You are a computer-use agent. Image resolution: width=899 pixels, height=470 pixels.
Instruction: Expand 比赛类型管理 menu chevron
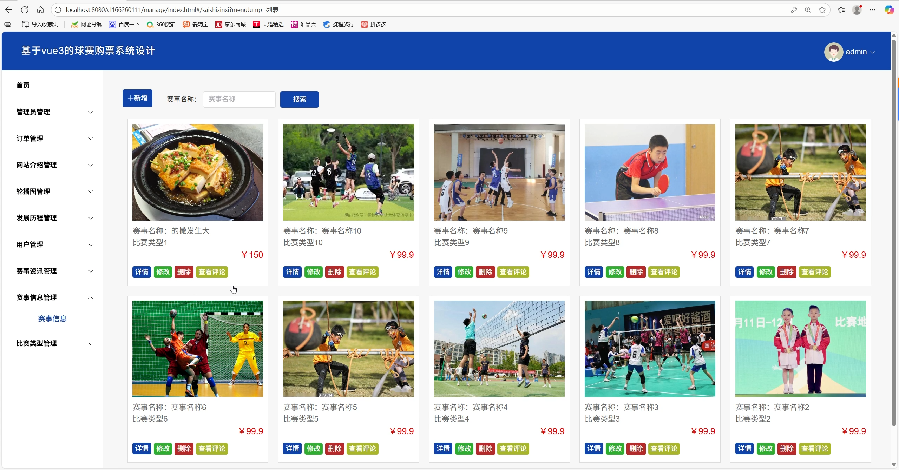pyautogui.click(x=91, y=344)
